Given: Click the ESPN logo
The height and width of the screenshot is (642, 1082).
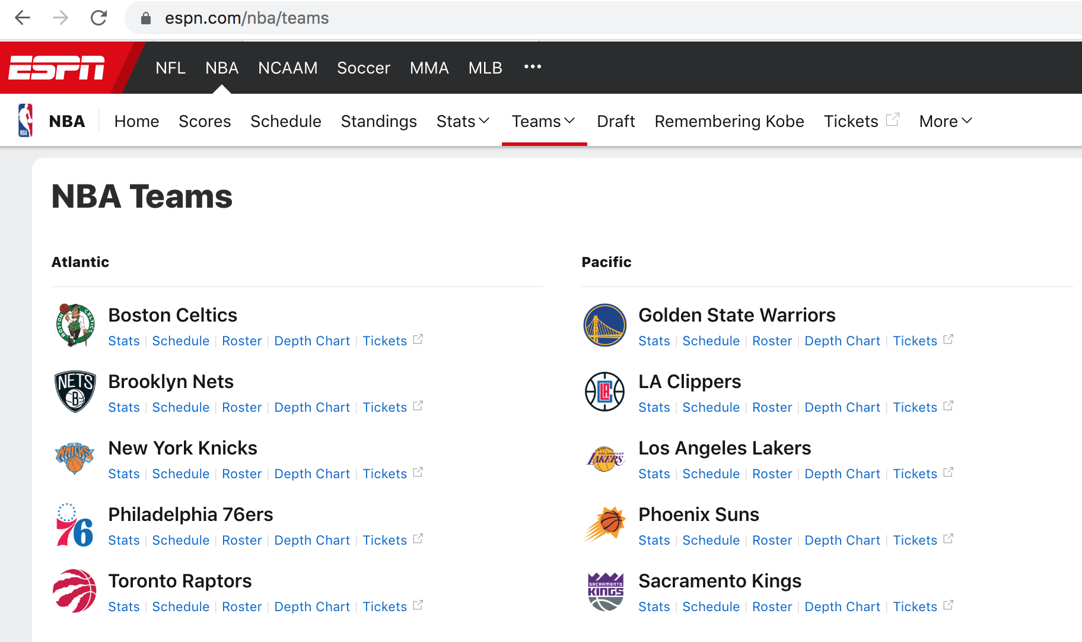Looking at the screenshot, I should pos(57,68).
